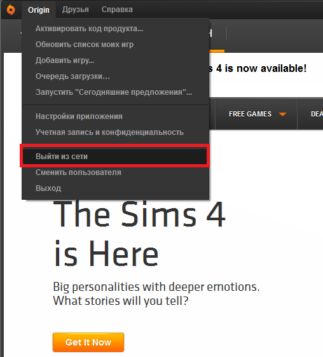Open the Справка menu
The height and width of the screenshot is (357, 323).
point(117,10)
